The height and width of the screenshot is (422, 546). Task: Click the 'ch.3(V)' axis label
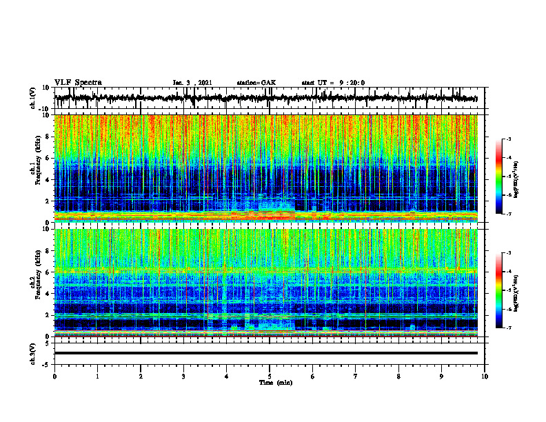pyautogui.click(x=33, y=354)
